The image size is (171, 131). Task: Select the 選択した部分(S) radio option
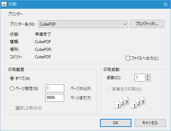tap(12, 108)
